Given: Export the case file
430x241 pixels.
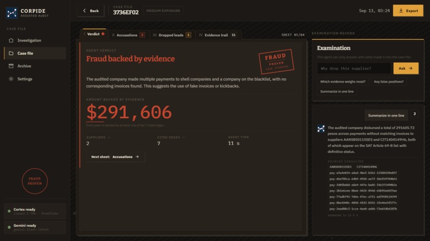Looking at the screenshot, I should 408,11.
